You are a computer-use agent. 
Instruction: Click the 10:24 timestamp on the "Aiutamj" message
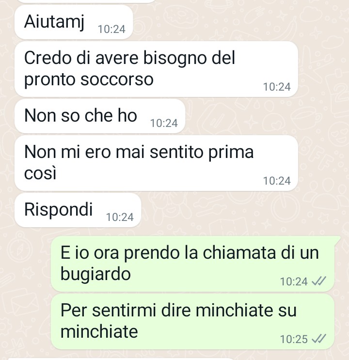click(x=111, y=30)
